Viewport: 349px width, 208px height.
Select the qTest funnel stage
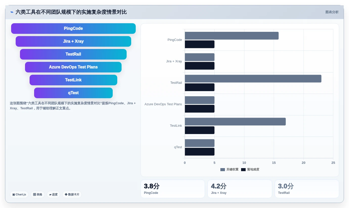click(73, 93)
